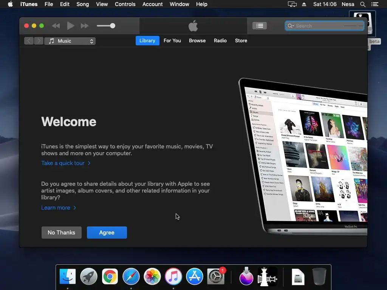Open the Trash in the Dock
Viewport: 387px width, 290px height.
(319, 276)
